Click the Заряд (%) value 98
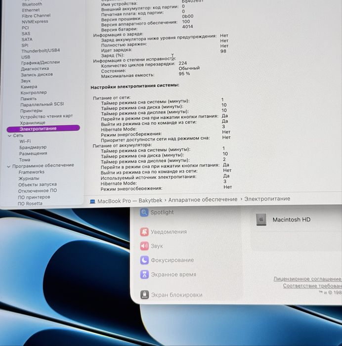342x346 pixels. tap(223, 51)
